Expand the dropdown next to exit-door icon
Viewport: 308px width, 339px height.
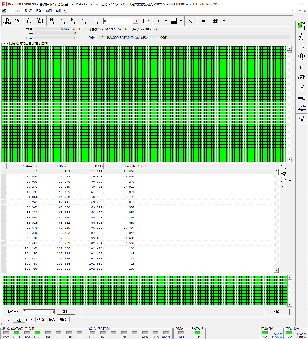coord(224,21)
